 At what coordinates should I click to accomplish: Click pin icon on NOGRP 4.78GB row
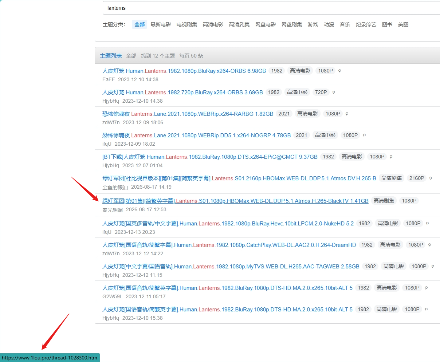point(364,135)
